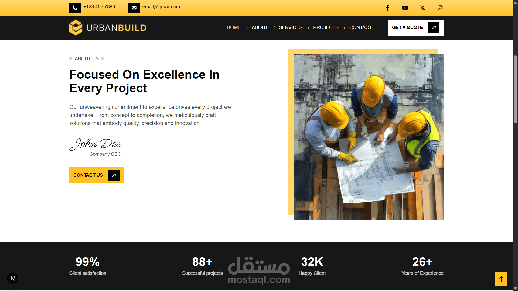The image size is (518, 291).
Task: Open the YouTube social icon
Action: tap(405, 8)
